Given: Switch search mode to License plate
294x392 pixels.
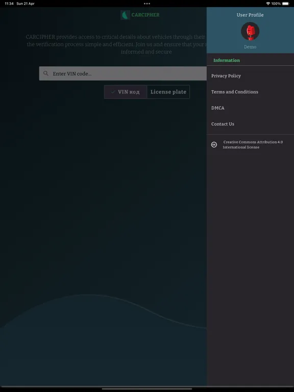Looking at the screenshot, I should point(168,92).
